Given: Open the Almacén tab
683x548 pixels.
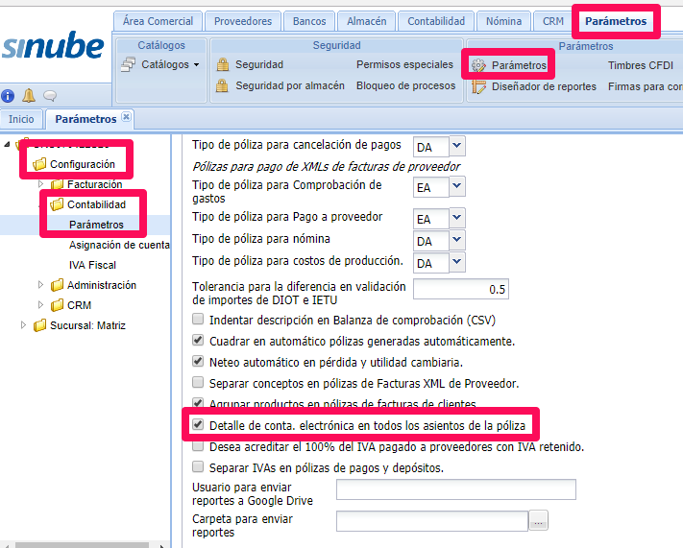Looking at the screenshot, I should [x=366, y=21].
